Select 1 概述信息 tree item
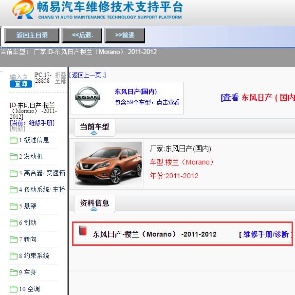295x295 pixels. click(x=34, y=140)
